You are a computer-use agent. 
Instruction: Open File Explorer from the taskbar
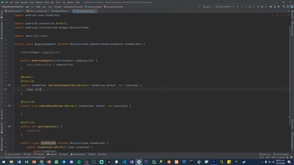point(11,162)
